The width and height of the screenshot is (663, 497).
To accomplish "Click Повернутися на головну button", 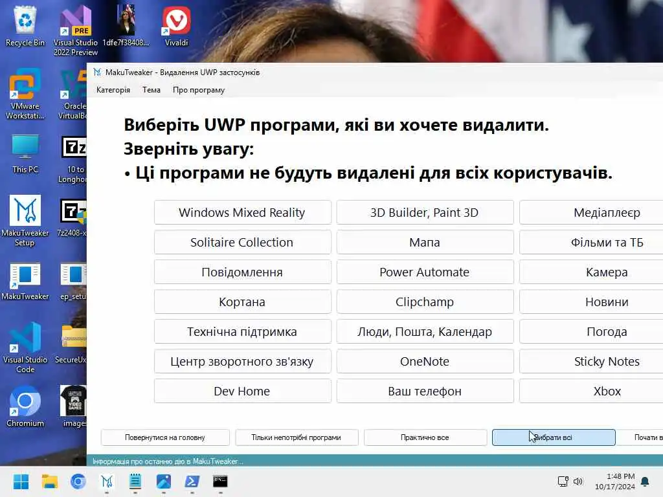I will click(x=165, y=437).
